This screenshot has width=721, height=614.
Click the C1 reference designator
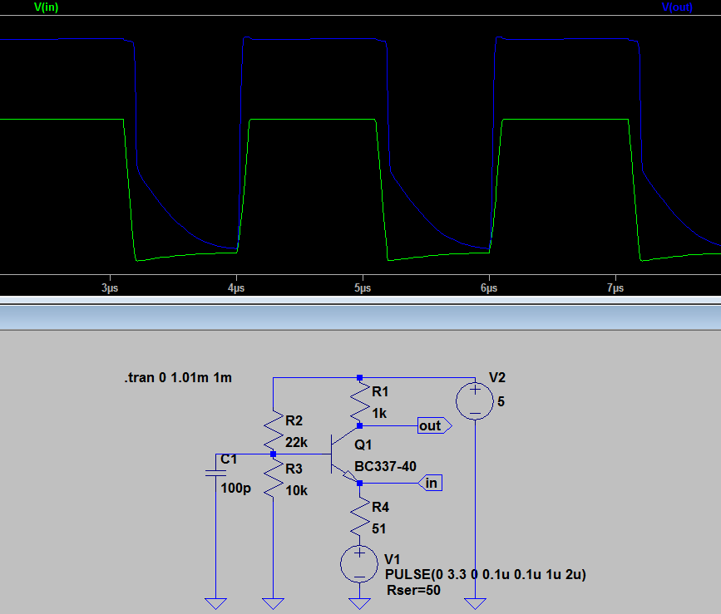pyautogui.click(x=229, y=459)
